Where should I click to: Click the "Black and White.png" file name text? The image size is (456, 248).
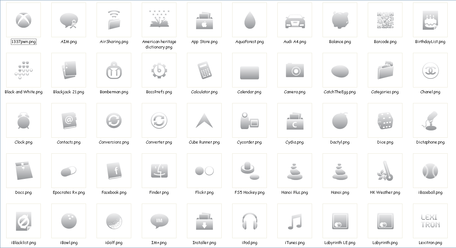24,92
